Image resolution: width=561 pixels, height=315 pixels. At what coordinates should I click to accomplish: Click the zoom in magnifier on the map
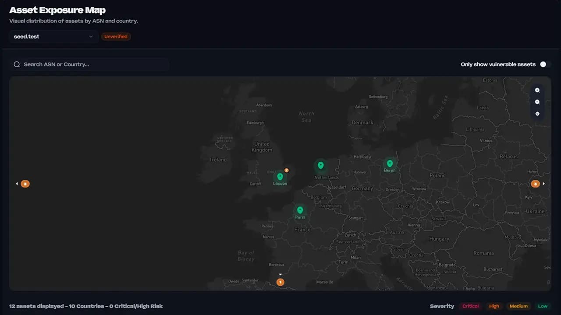click(537, 90)
